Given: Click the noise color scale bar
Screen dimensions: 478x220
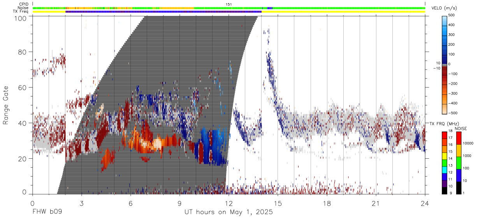Looking at the screenshot, I should pyautogui.click(x=459, y=163).
